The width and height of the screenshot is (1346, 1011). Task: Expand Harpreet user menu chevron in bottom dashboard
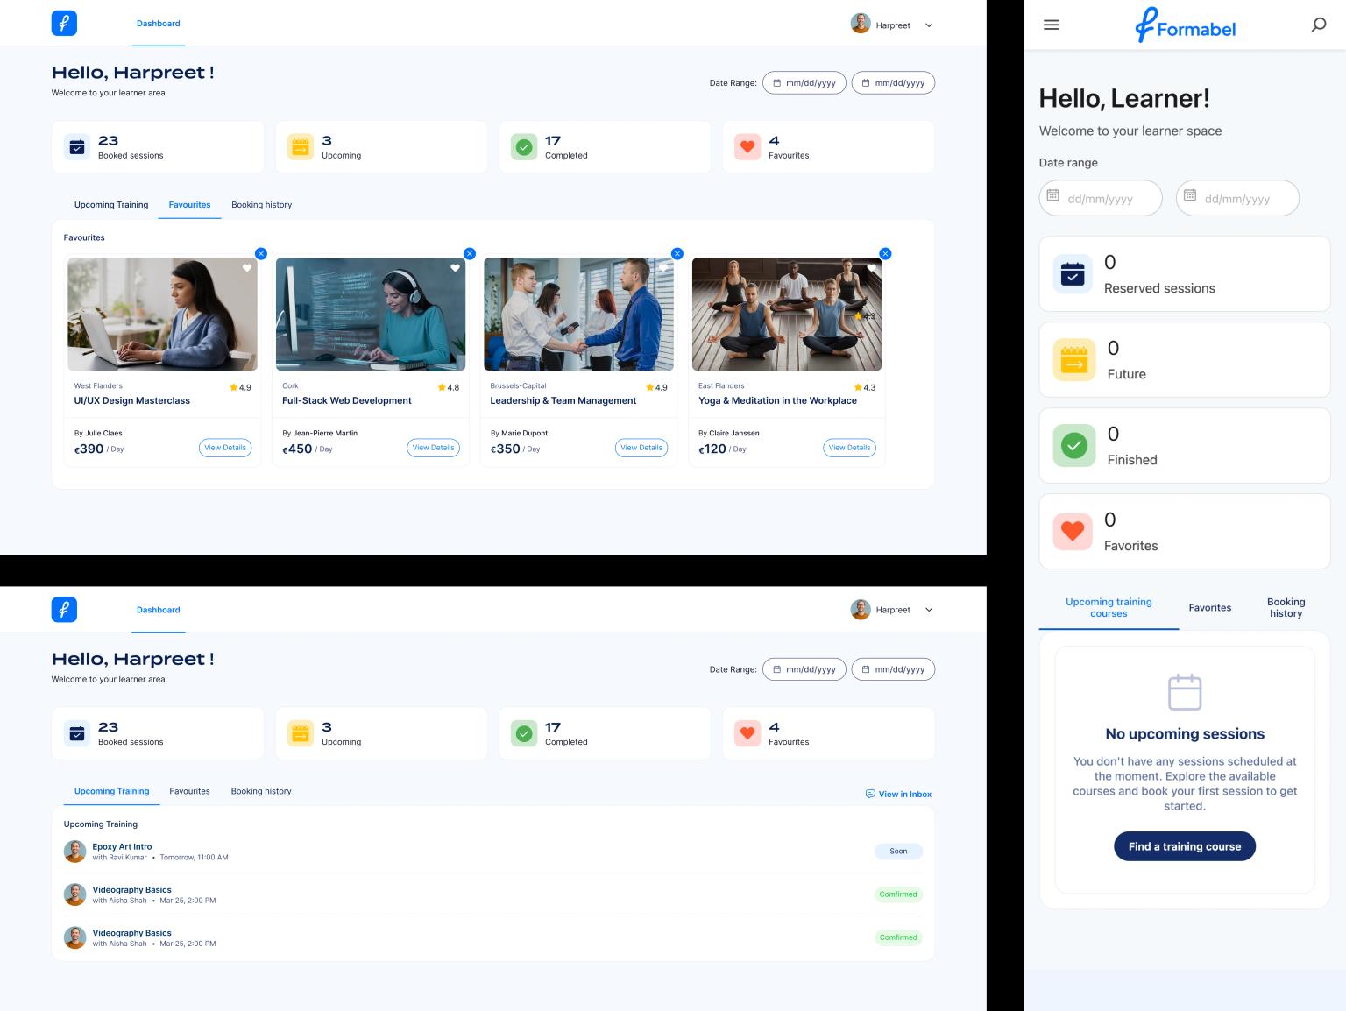pos(929,610)
